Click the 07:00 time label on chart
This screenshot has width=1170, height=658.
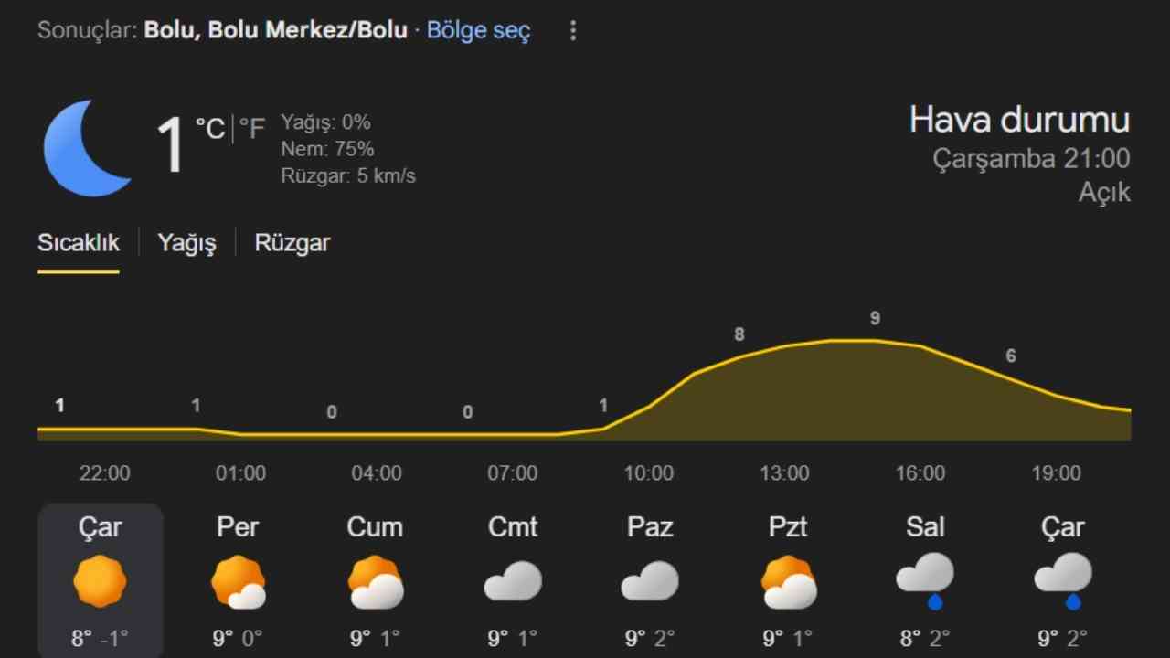point(512,473)
